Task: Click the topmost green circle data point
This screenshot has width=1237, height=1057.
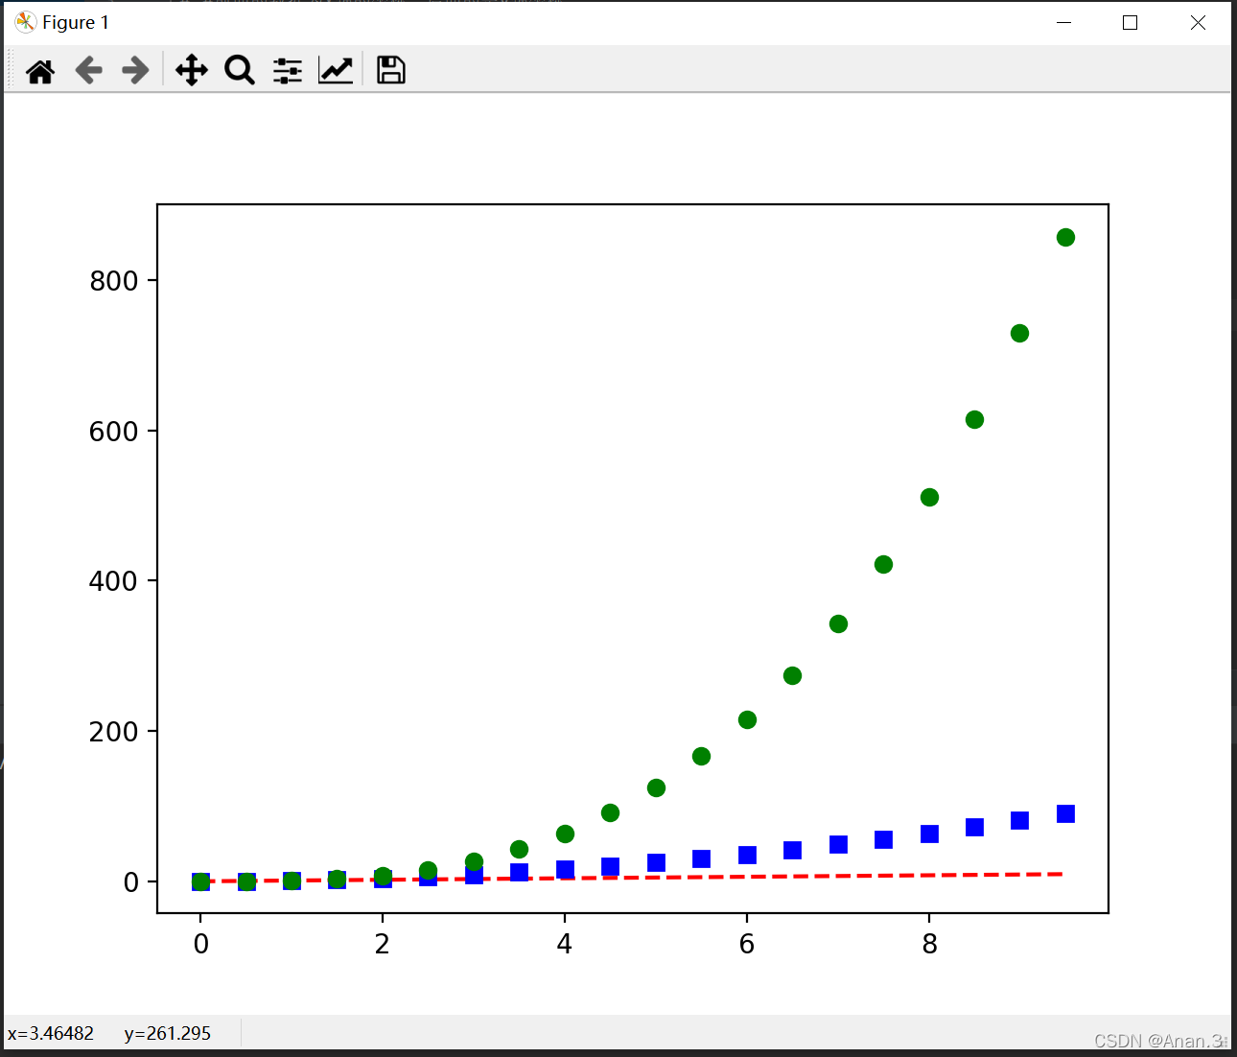Action: tap(1065, 237)
